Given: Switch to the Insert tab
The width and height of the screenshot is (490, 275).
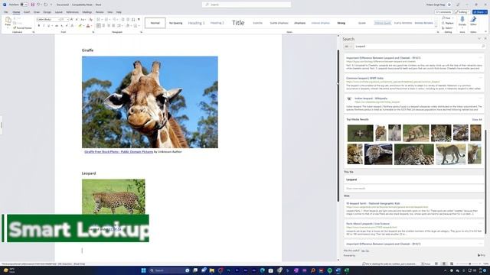Looking at the screenshot, I should [x=27, y=12].
